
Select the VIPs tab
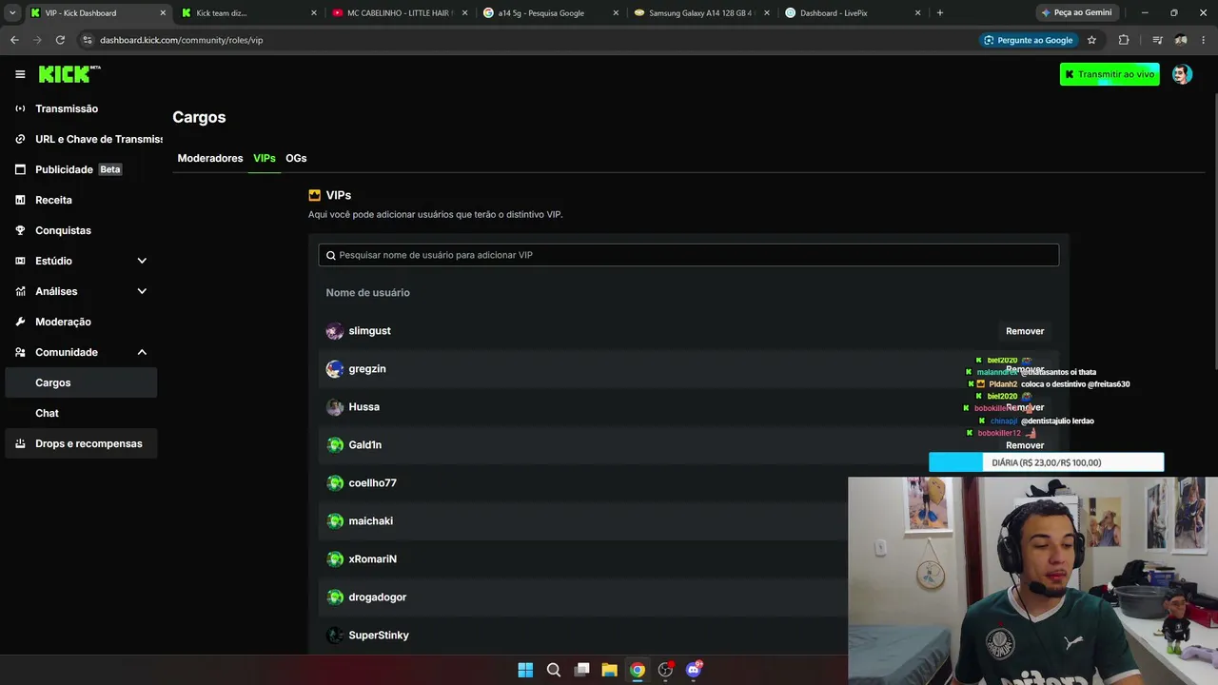coord(265,158)
